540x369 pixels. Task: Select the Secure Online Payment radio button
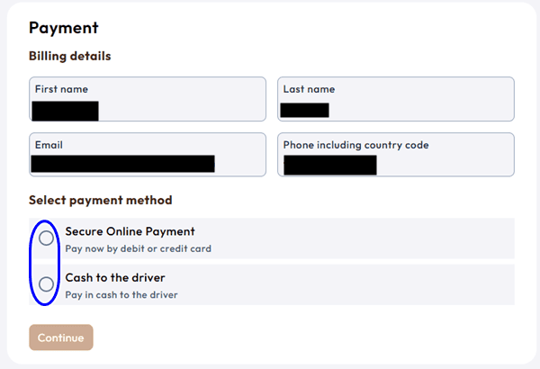click(46, 238)
